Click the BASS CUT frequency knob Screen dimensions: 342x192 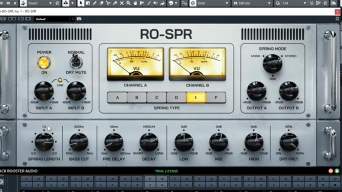[x=79, y=142]
